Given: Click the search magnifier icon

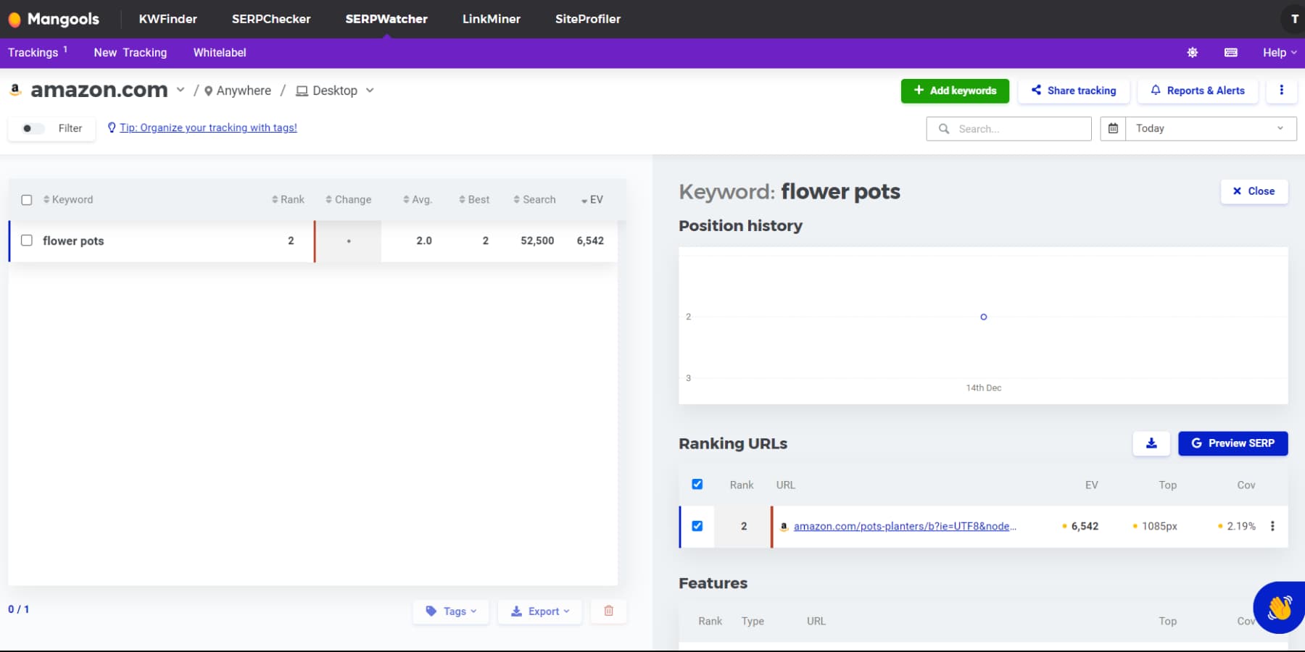Looking at the screenshot, I should (944, 128).
